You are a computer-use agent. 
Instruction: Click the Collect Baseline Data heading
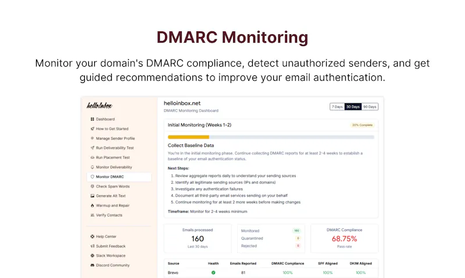pos(191,145)
